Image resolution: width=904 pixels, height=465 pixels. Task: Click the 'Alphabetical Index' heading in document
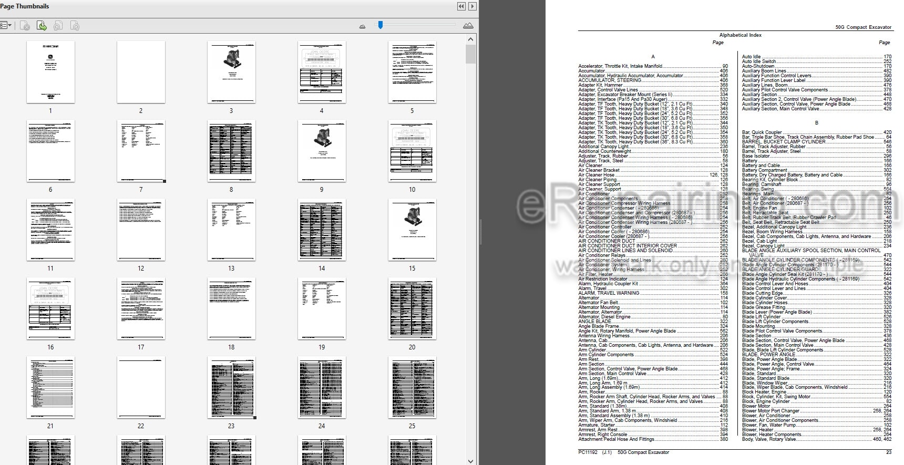pyautogui.click(x=740, y=35)
